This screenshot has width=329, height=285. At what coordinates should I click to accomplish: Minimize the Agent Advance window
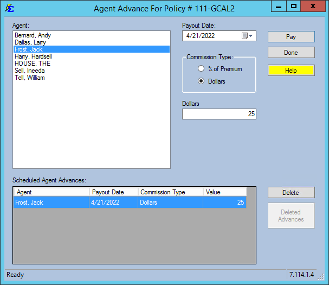click(x=279, y=7)
